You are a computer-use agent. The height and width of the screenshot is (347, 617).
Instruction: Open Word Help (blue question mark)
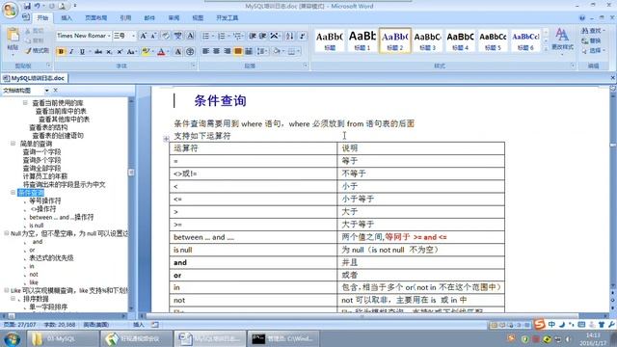582,18
